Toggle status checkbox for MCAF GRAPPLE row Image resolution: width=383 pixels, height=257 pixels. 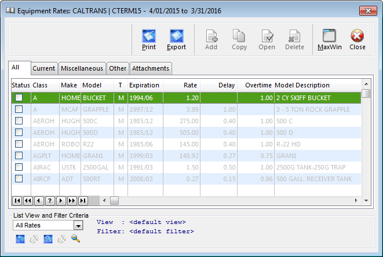point(19,109)
